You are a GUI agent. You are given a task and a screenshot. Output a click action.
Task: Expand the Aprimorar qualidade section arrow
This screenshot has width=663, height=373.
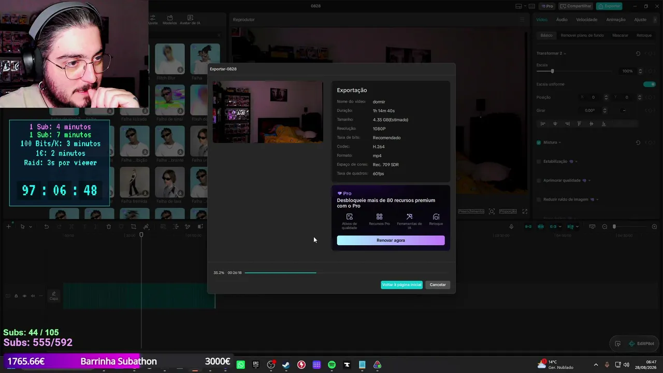pyautogui.click(x=589, y=180)
